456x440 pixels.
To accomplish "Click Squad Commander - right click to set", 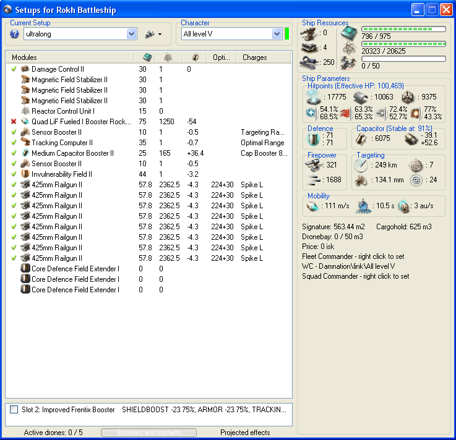I will [x=355, y=276].
